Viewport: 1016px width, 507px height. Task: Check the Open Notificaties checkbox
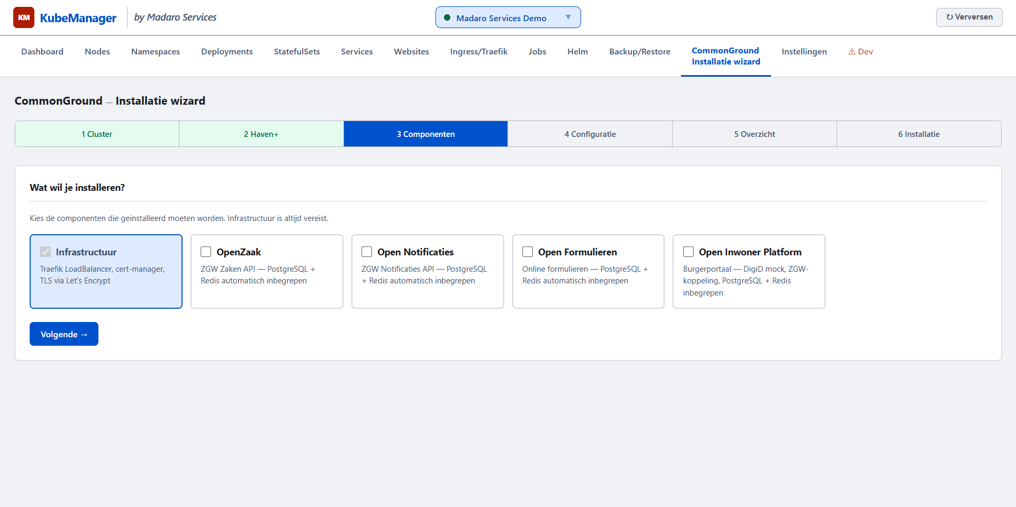tap(367, 252)
